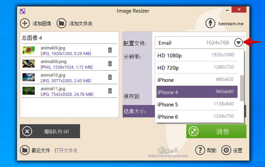Click the 添加文件夹 label
Image resolution: width=265 pixels, height=167 pixels.
coord(81,24)
